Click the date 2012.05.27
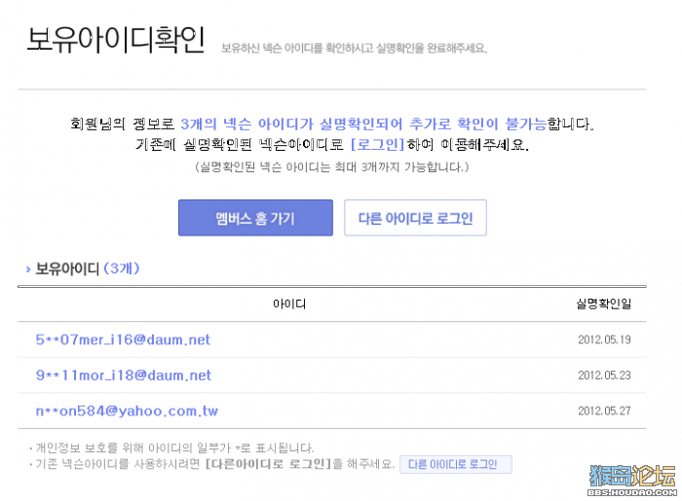This screenshot has height=501, width=682. [x=604, y=412]
